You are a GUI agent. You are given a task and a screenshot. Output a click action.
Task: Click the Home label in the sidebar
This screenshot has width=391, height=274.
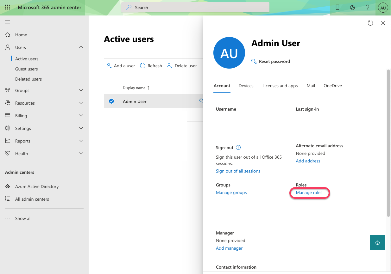(21, 35)
